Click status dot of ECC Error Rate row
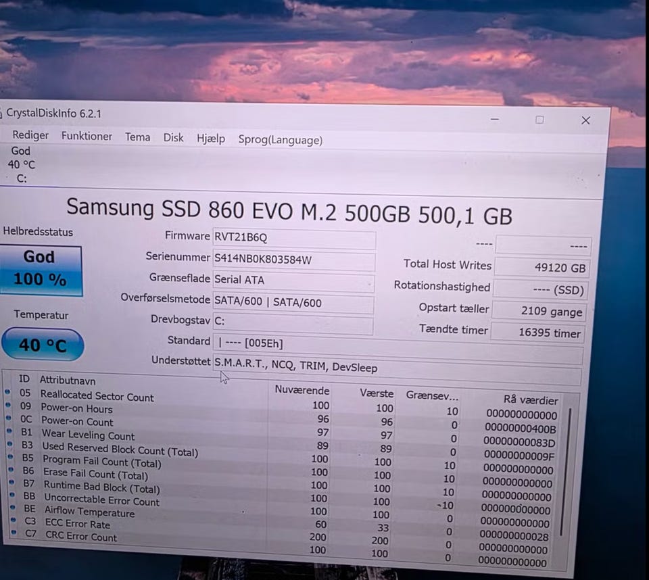649x580 pixels. (14, 520)
